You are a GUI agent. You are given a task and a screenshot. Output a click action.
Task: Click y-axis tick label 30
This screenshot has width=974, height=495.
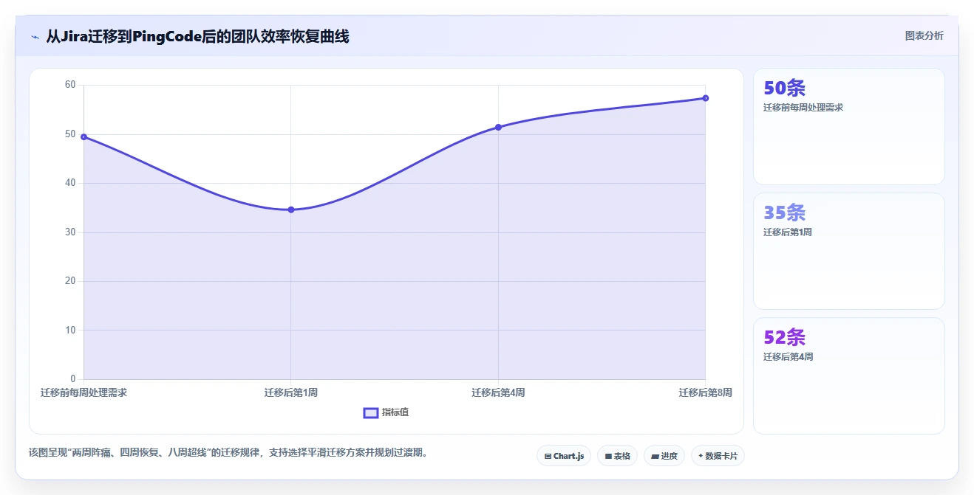pyautogui.click(x=70, y=232)
